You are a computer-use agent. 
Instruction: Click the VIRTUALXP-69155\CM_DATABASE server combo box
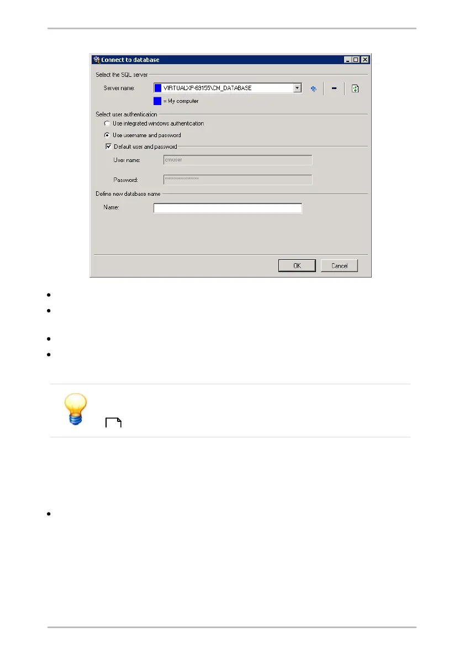point(228,88)
